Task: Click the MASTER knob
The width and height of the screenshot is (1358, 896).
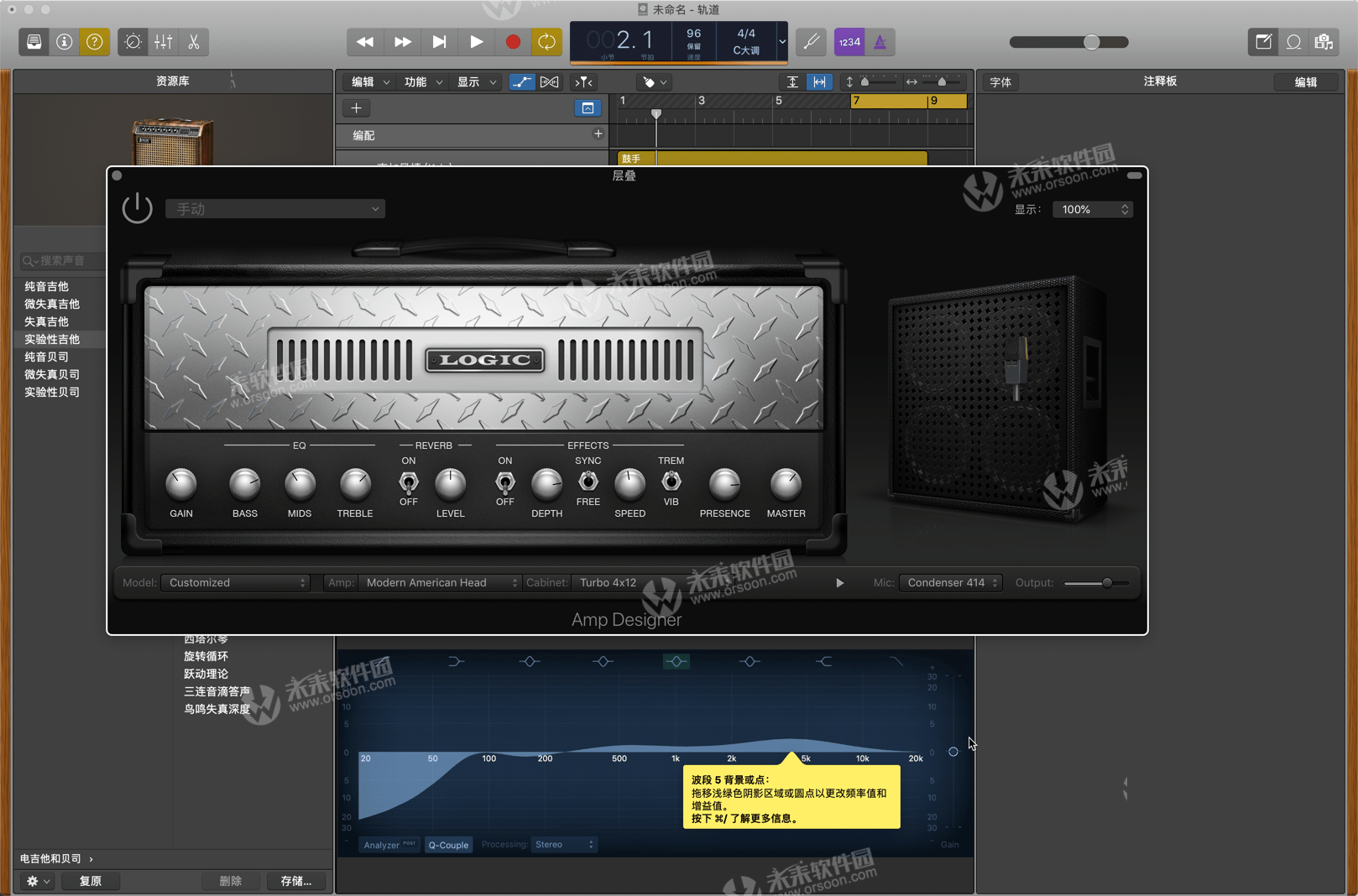Action: click(786, 484)
